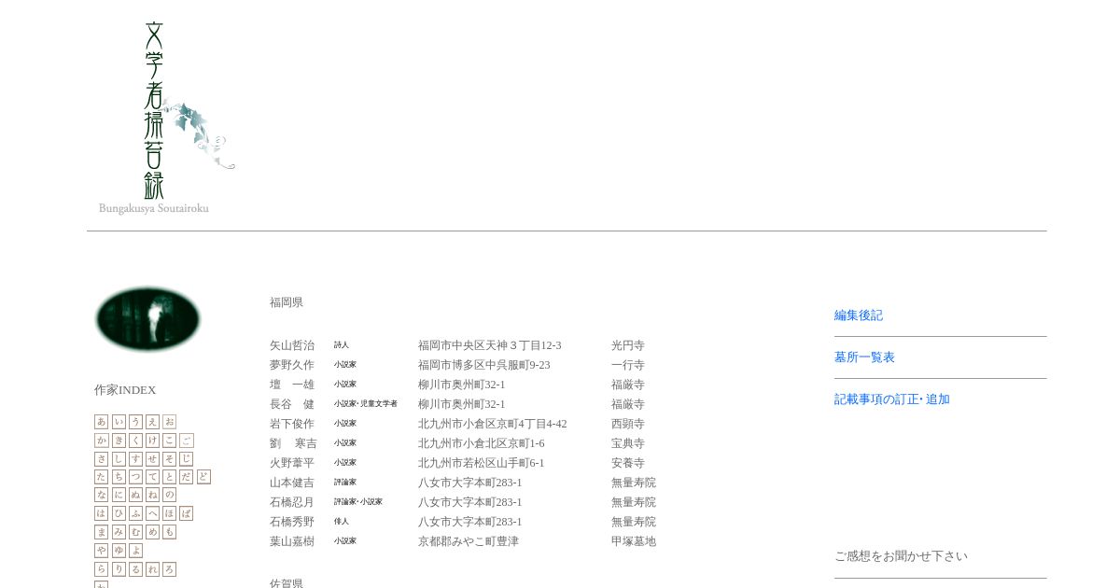Click the ち kana tile
Image resolution: width=1120 pixels, height=588 pixels.
pyautogui.click(x=119, y=477)
